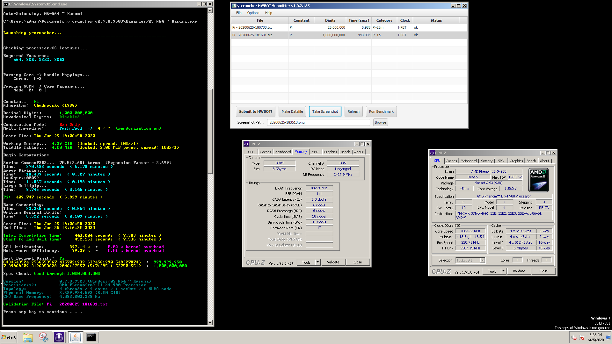
Task: Click the CPU window's CPU-Z title icon
Action: tap(432, 153)
